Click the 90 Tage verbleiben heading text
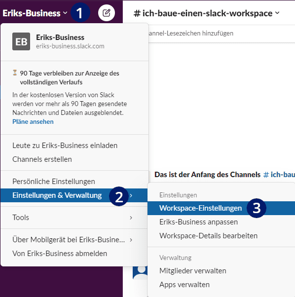This screenshot has width=295, height=297. (x=70, y=77)
